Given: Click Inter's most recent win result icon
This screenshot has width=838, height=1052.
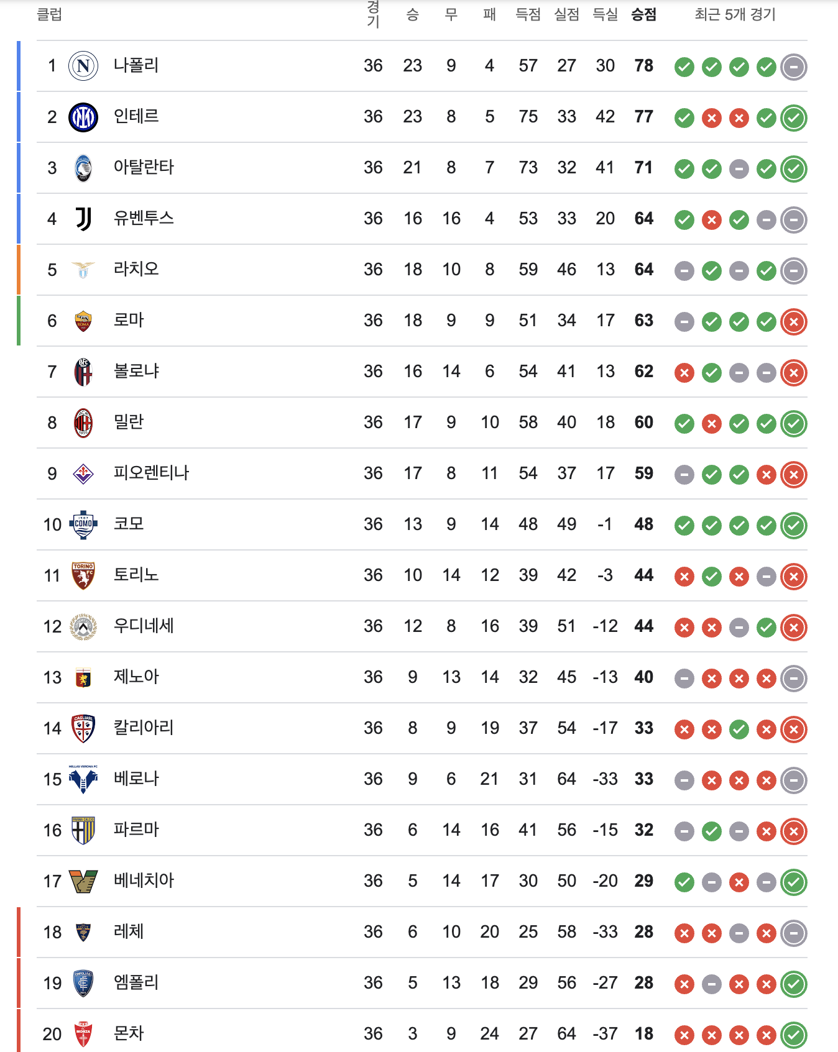Looking at the screenshot, I should (794, 117).
